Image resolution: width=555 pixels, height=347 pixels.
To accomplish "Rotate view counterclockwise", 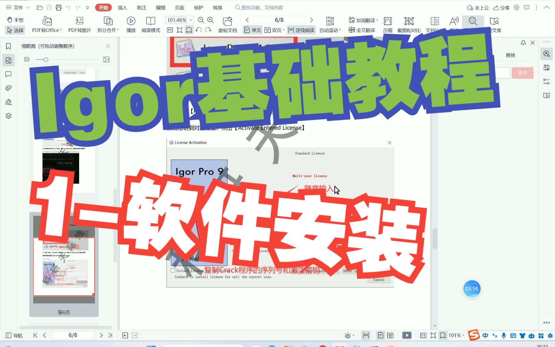I will (x=199, y=30).
